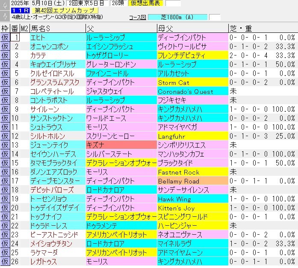Viewport: 298px width, 268px height.
Task: Click dam sire Kitten's Joy
Action: point(193,208)
